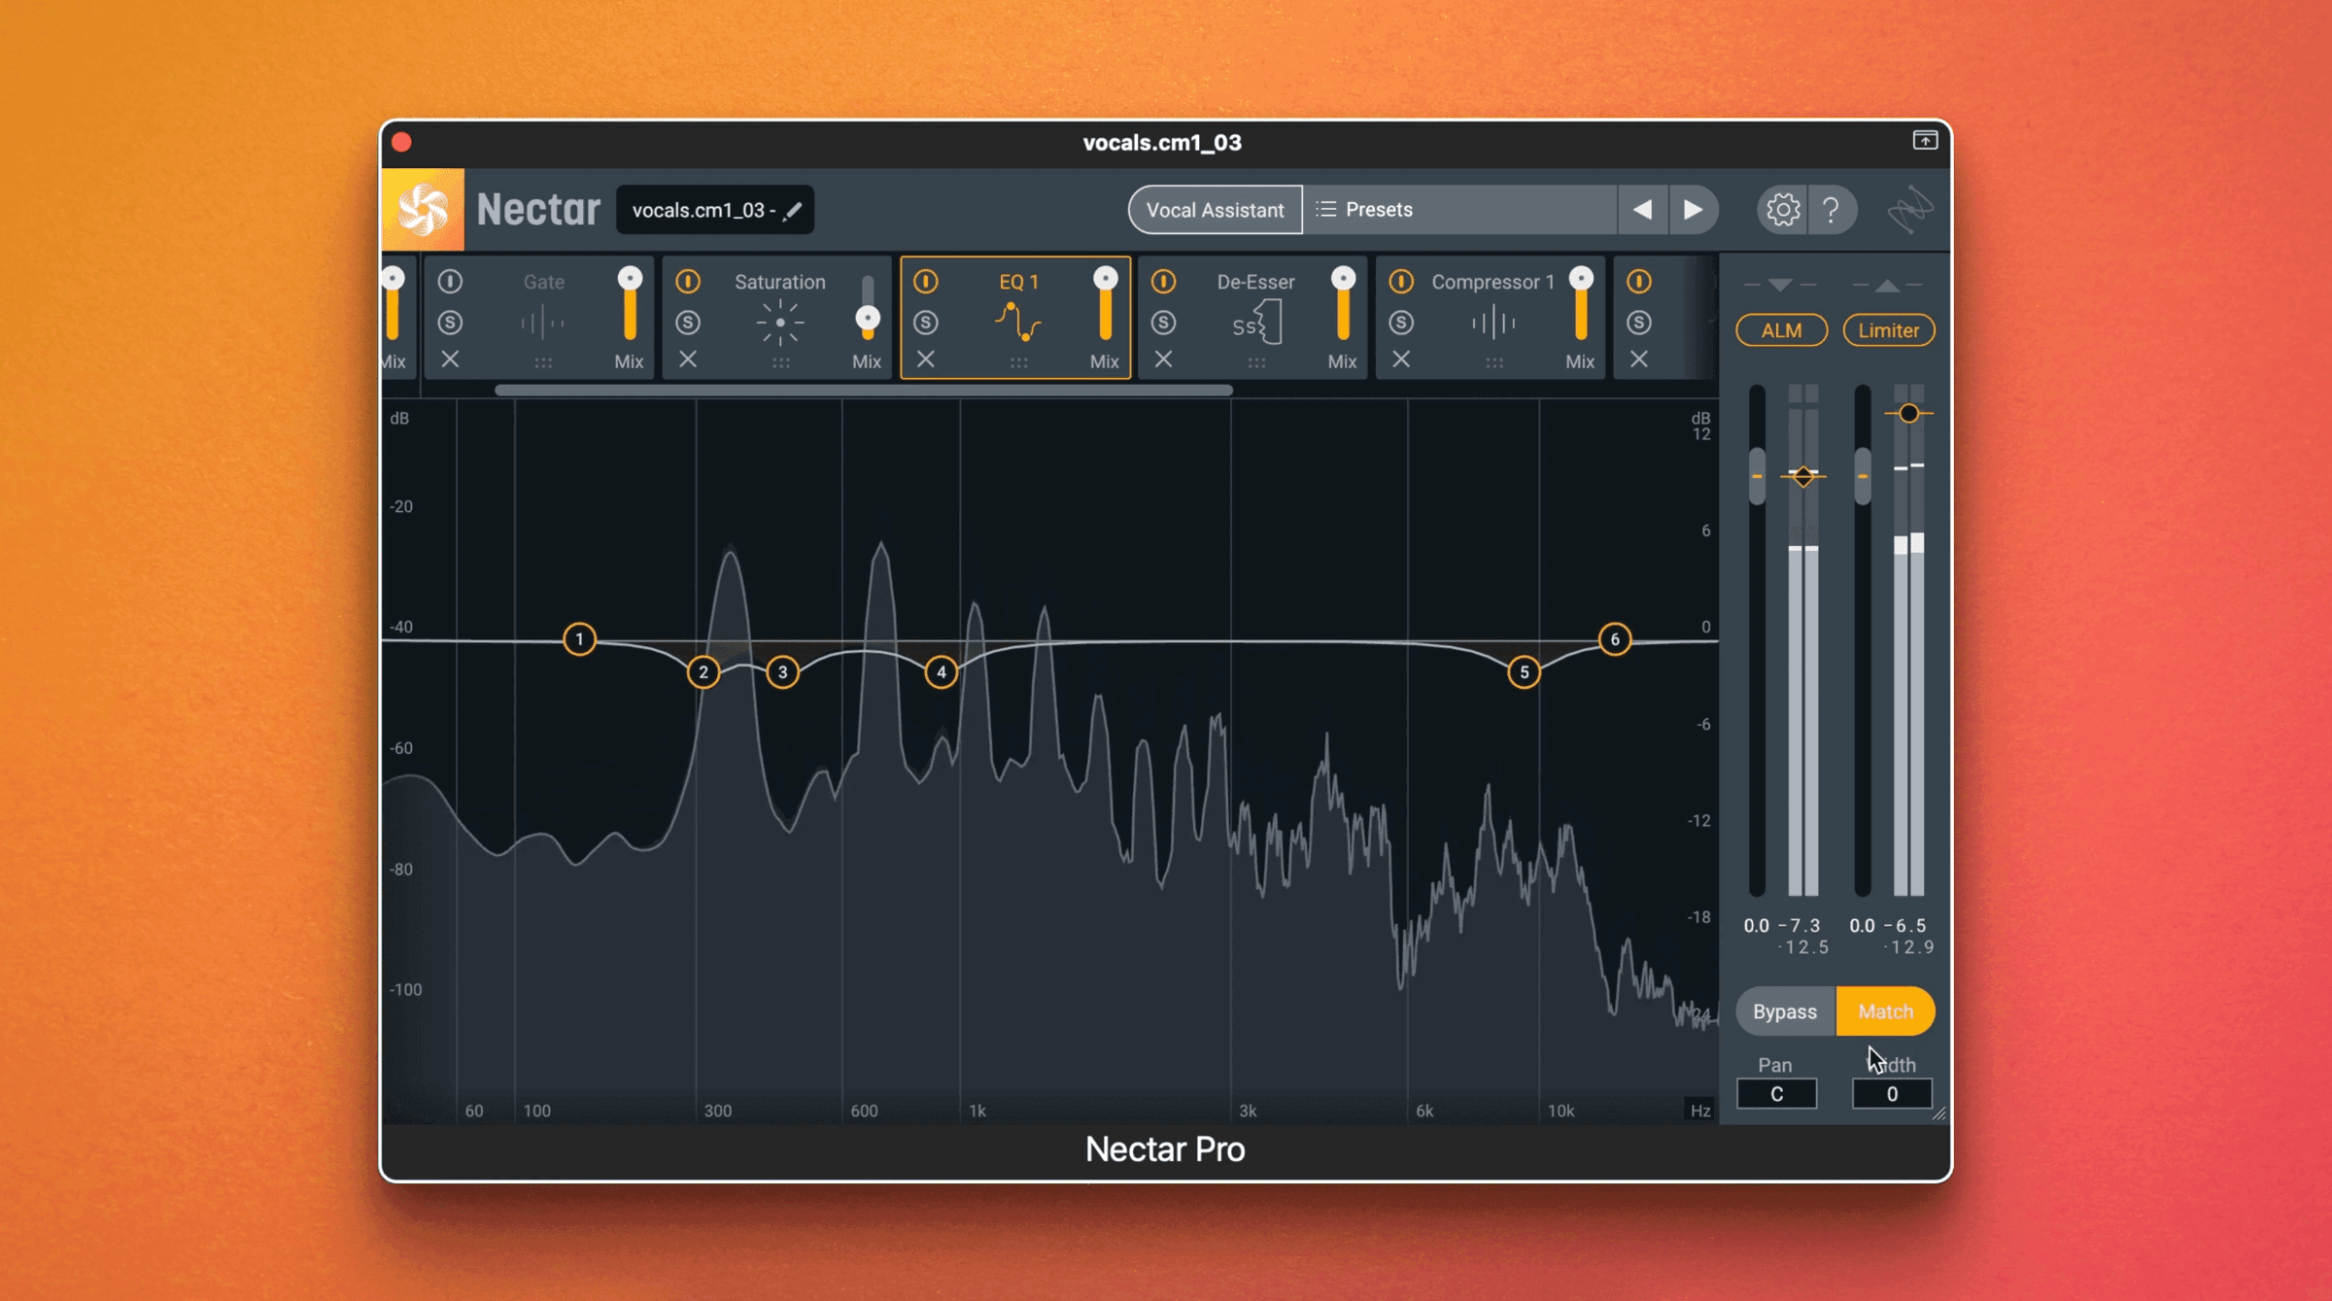Select EQ band node 6
2332x1301 pixels.
1615,639
